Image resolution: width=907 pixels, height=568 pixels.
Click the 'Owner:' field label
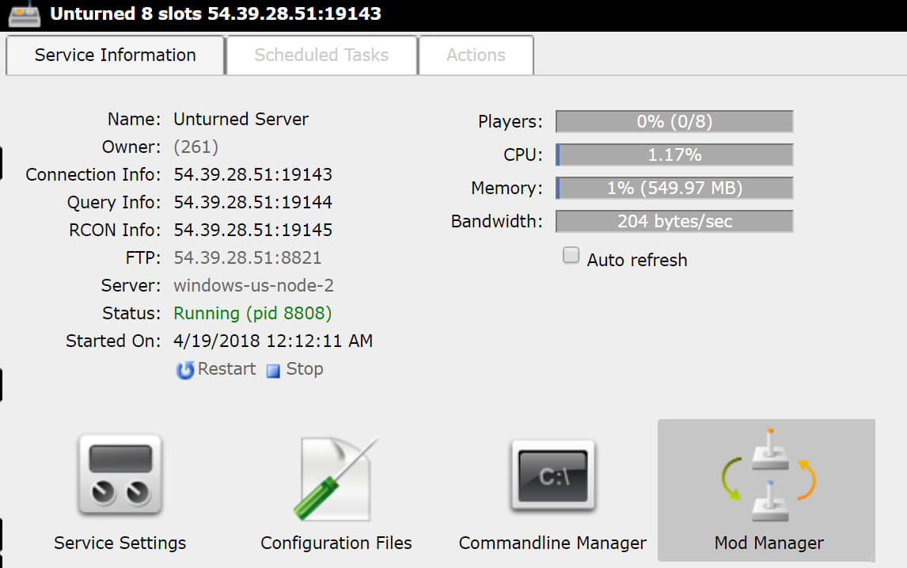coord(131,147)
